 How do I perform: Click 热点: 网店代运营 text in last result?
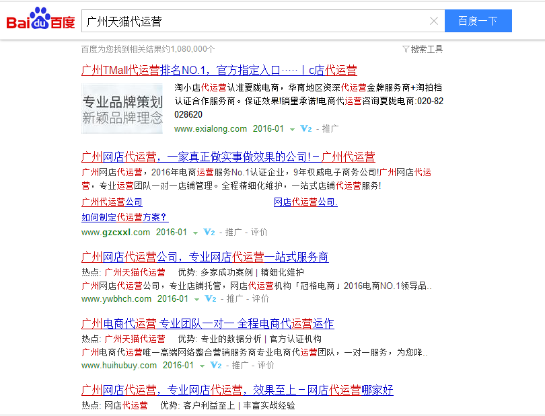point(114,405)
